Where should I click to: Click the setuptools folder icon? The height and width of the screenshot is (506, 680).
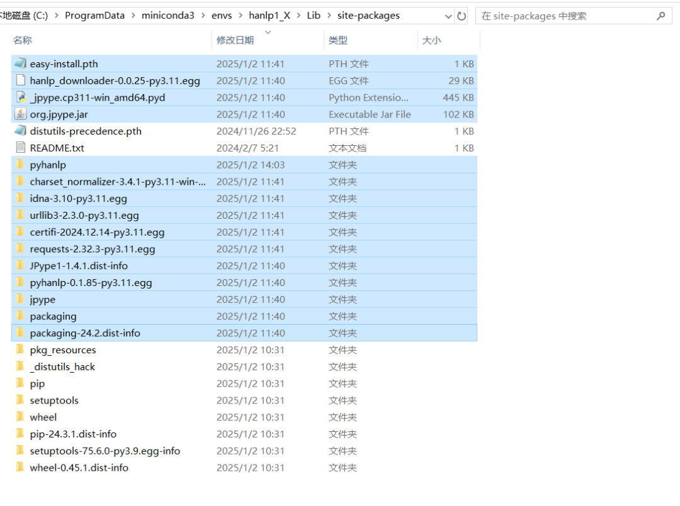[20, 400]
